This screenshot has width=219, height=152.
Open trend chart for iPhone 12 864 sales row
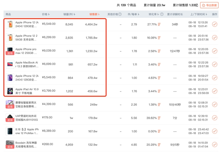(x=215, y=78)
